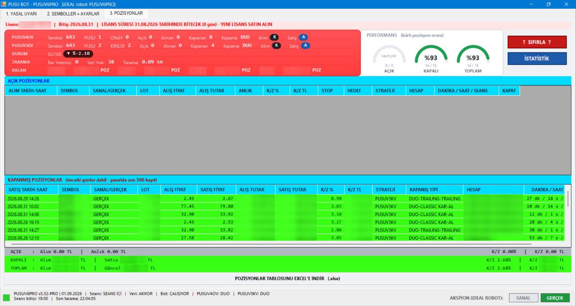Download positions table to Excel (.xlsx)
Screen dimensions: 576x306
pyautogui.click(x=288, y=278)
